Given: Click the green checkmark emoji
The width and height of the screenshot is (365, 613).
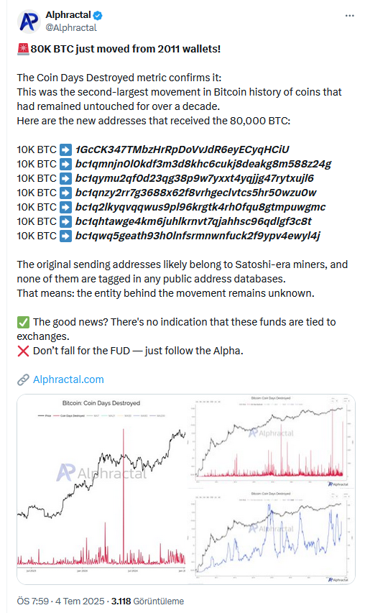Looking at the screenshot, I should click(x=23, y=322).
